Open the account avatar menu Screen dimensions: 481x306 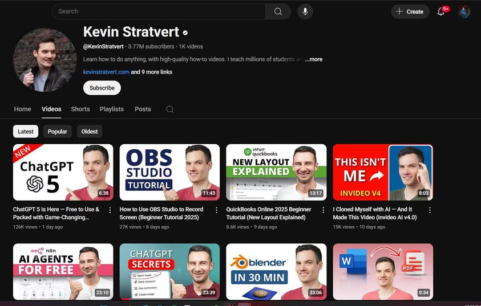pos(464,11)
